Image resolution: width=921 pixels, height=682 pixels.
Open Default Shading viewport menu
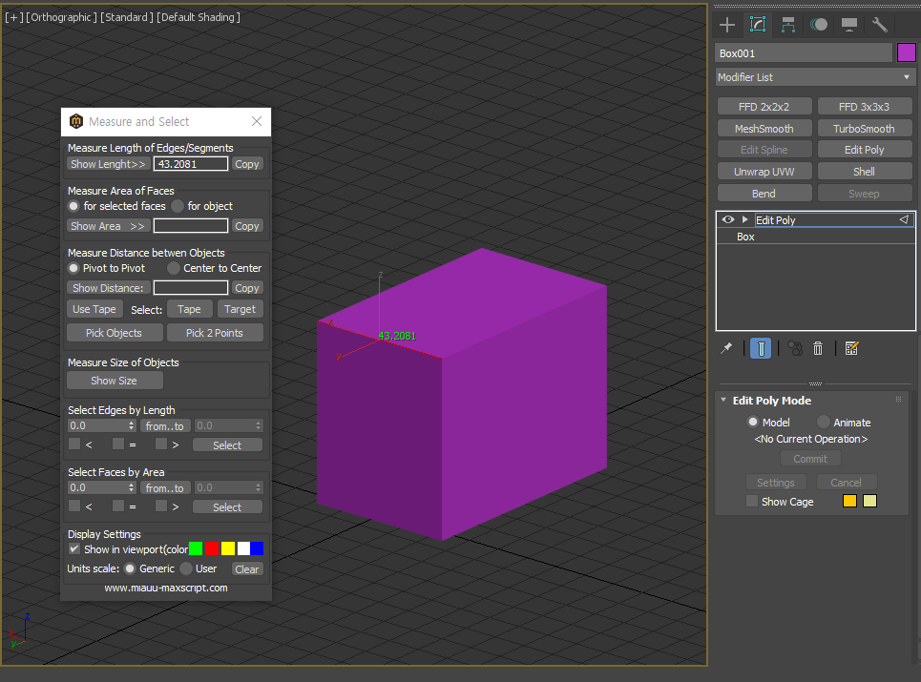point(198,17)
